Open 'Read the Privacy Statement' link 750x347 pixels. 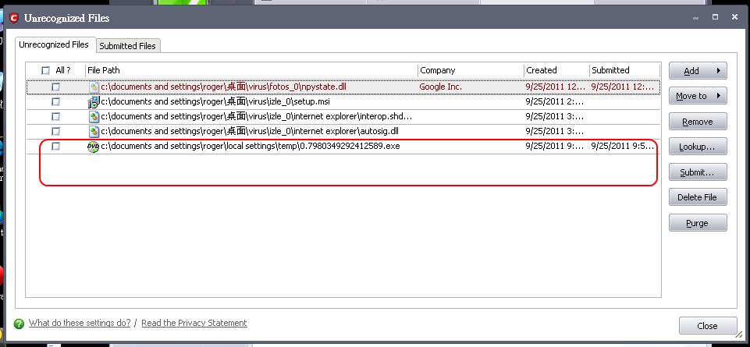pyautogui.click(x=194, y=323)
